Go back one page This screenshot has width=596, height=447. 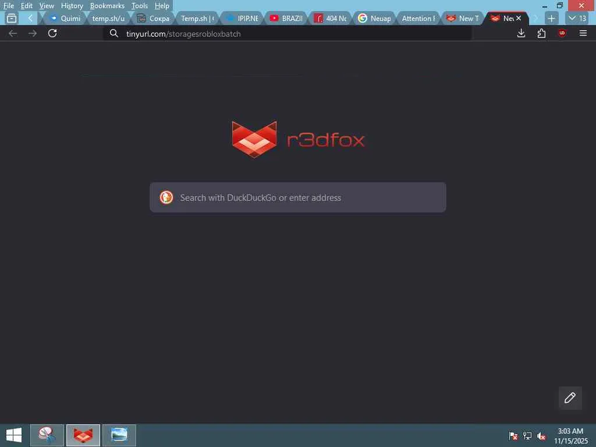tap(13, 33)
